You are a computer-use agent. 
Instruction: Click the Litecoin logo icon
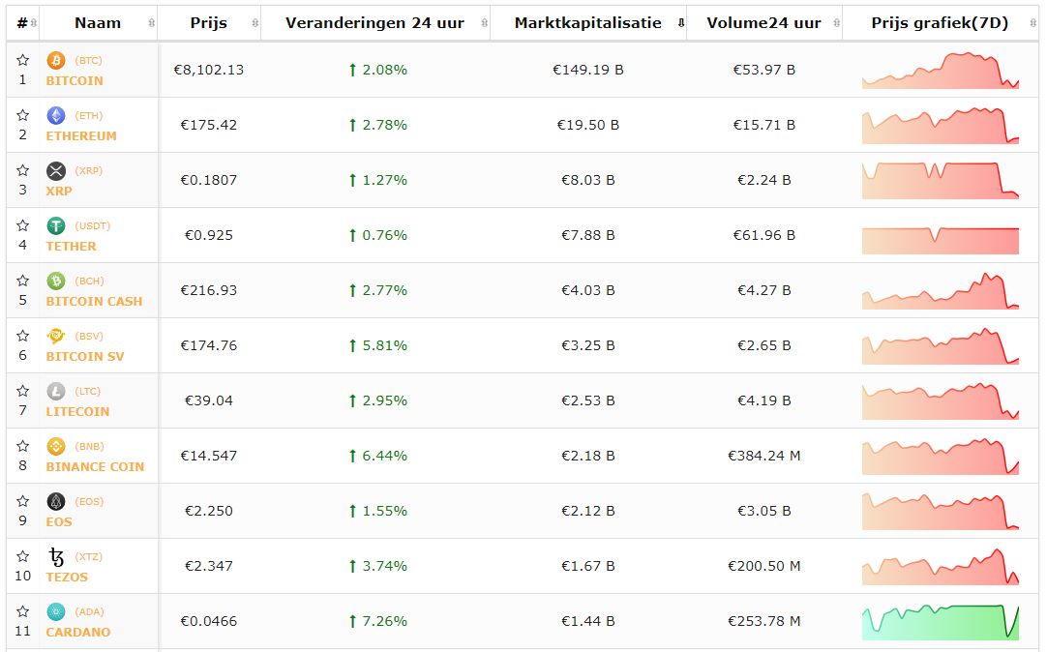(x=56, y=392)
